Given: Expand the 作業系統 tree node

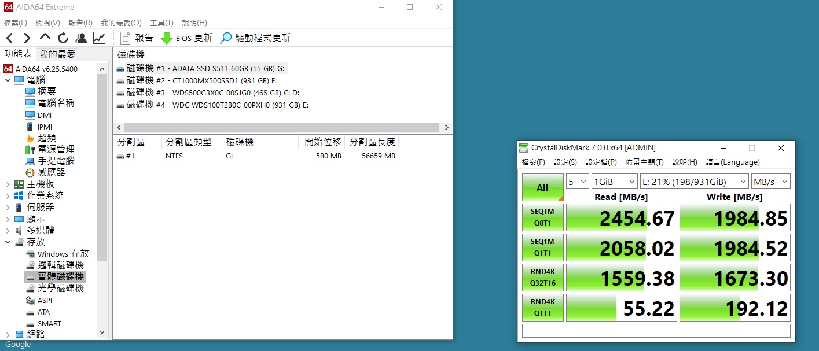Looking at the screenshot, I should (8, 195).
